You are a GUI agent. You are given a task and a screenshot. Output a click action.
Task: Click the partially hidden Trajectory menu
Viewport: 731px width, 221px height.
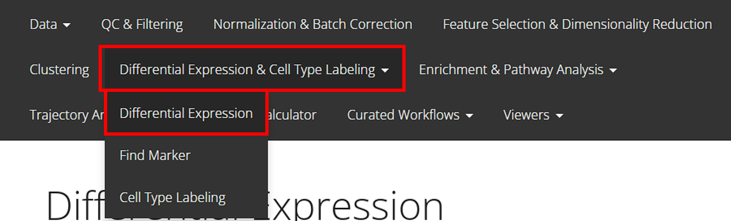[65, 115]
